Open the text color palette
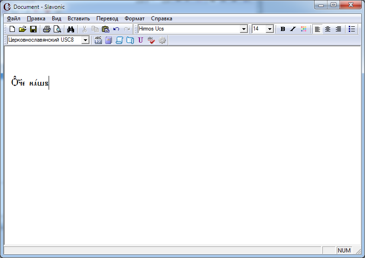This screenshot has height=258, width=365. click(x=303, y=29)
